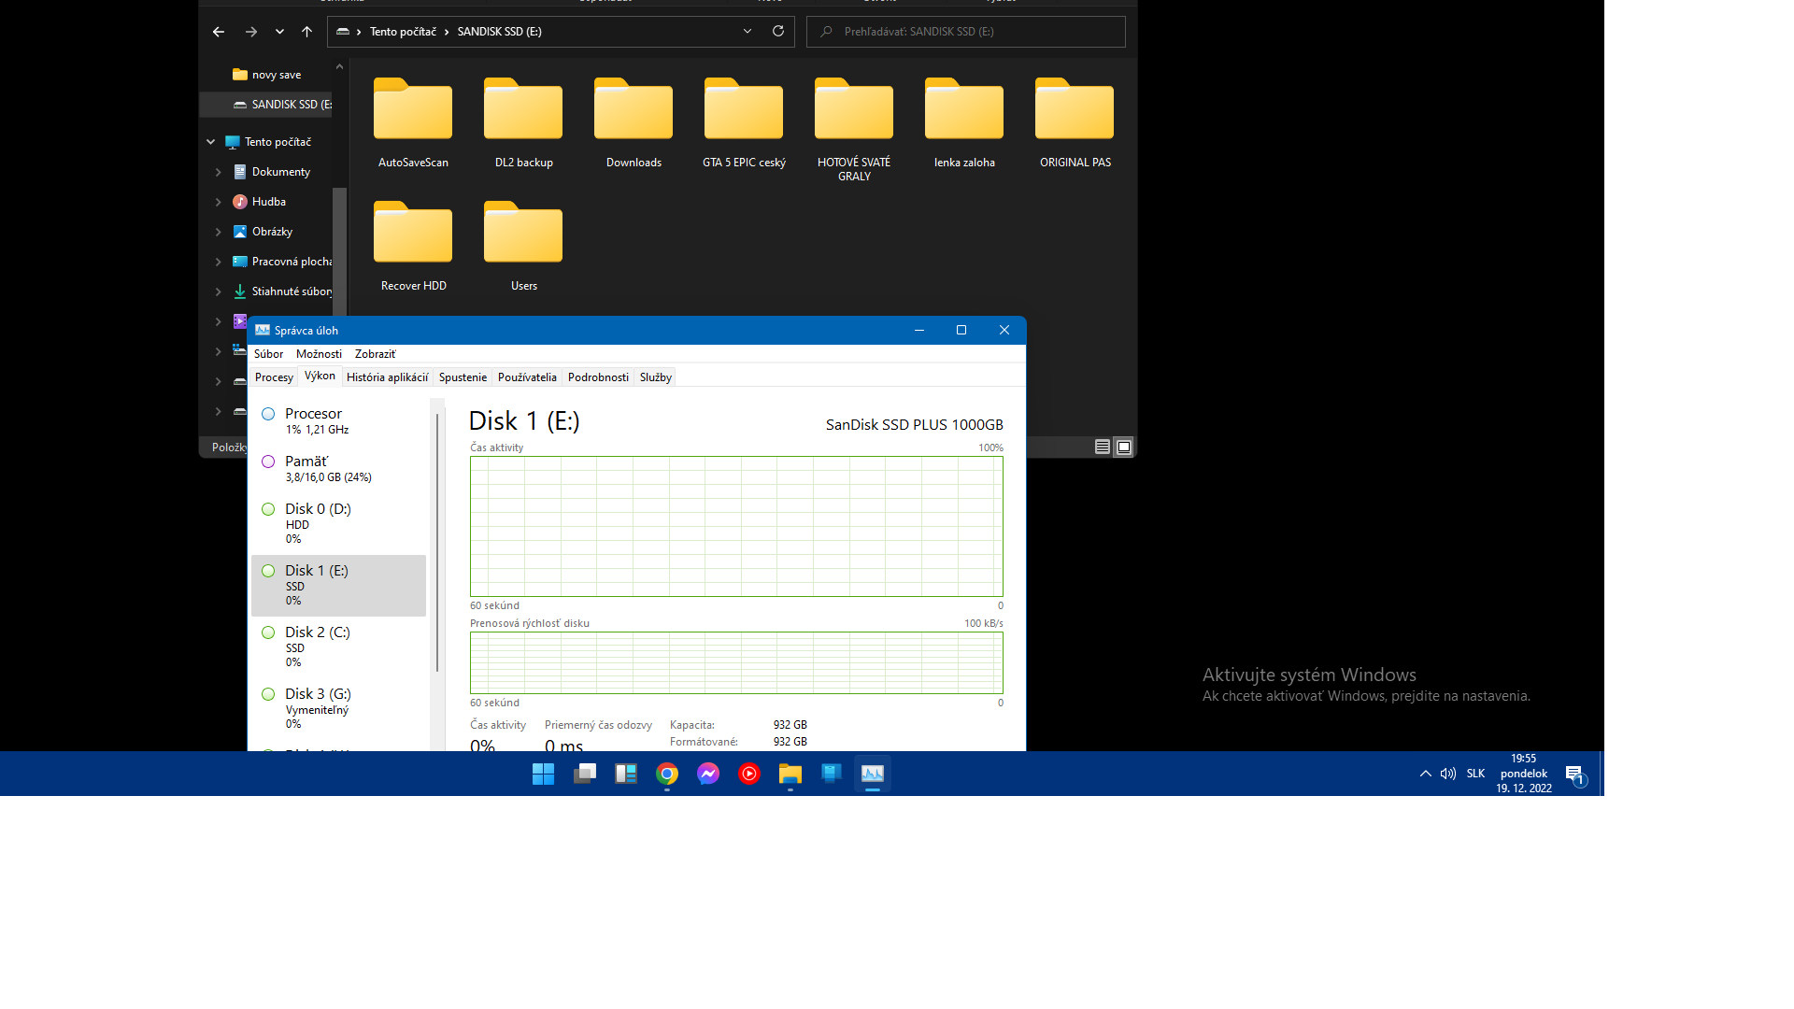Select Disk 0 (D:) performance item
This screenshot has width=1794, height=1009.
coord(338,523)
